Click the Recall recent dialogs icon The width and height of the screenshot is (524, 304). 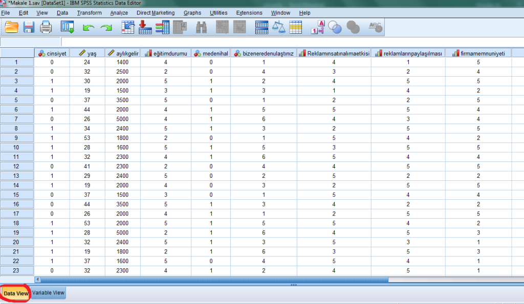68,27
